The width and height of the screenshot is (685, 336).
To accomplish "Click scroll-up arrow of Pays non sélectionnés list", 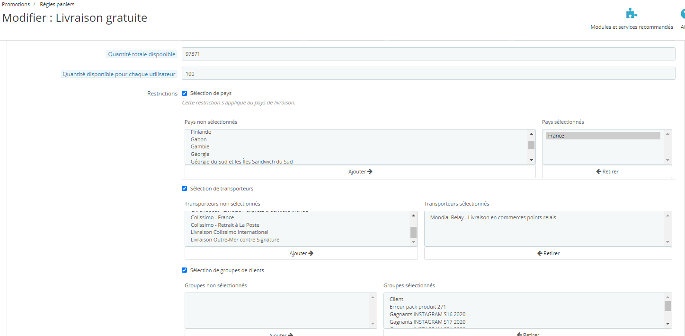I will (x=531, y=134).
